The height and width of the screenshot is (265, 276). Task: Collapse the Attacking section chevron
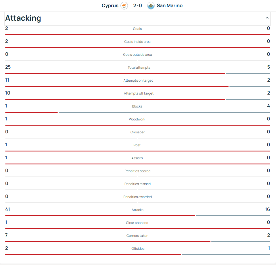267,18
